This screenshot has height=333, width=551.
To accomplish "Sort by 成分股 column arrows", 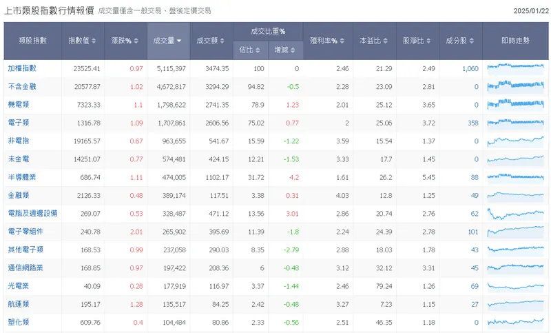I will coord(472,41).
